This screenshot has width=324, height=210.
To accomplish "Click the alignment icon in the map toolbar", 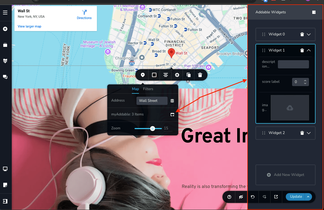I will 166,75.
